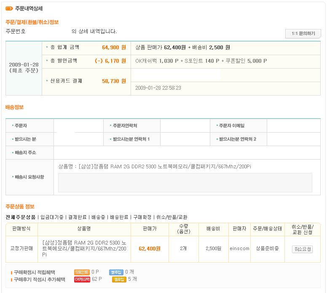327x293 pixels.
Task: Switch to the 입금대기중 tab
Action: pyautogui.click(x=52, y=217)
